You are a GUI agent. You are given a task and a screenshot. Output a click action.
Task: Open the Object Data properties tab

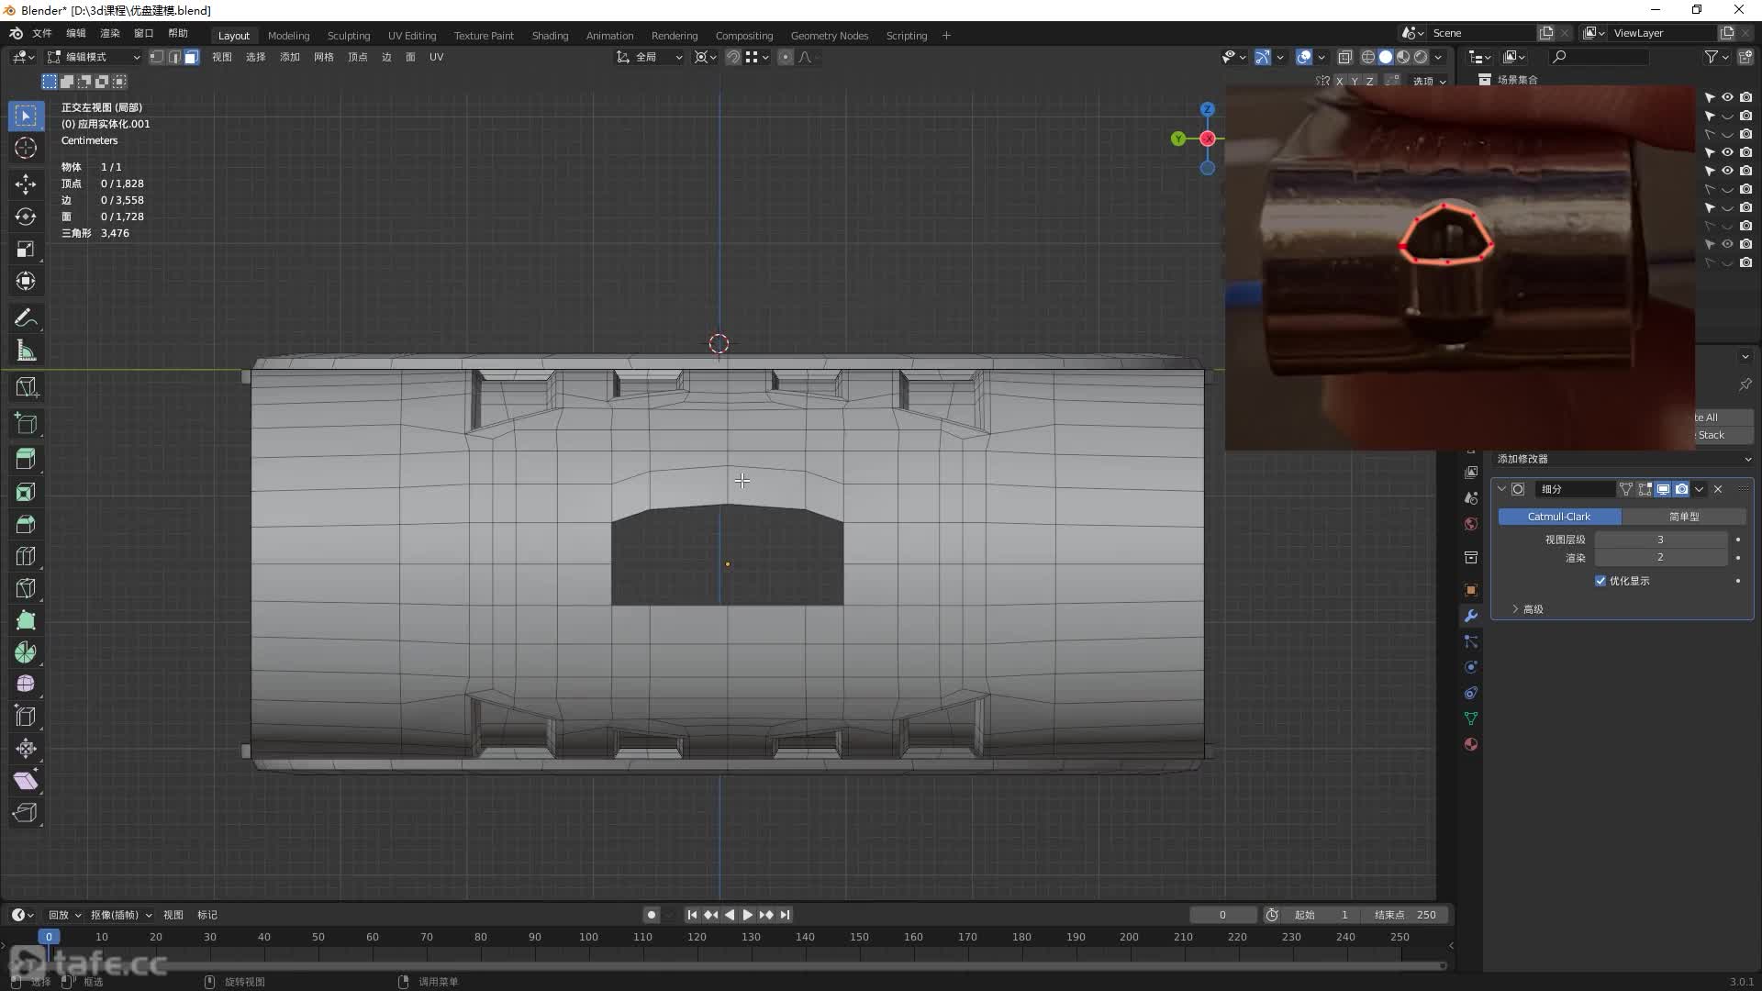[x=1471, y=718]
